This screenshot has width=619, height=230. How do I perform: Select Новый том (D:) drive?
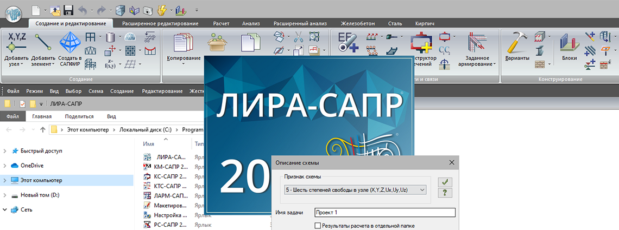(x=39, y=195)
